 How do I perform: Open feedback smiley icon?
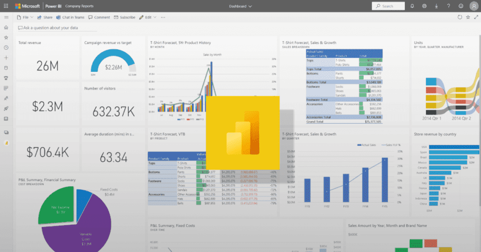pyautogui.click(x=461, y=6)
